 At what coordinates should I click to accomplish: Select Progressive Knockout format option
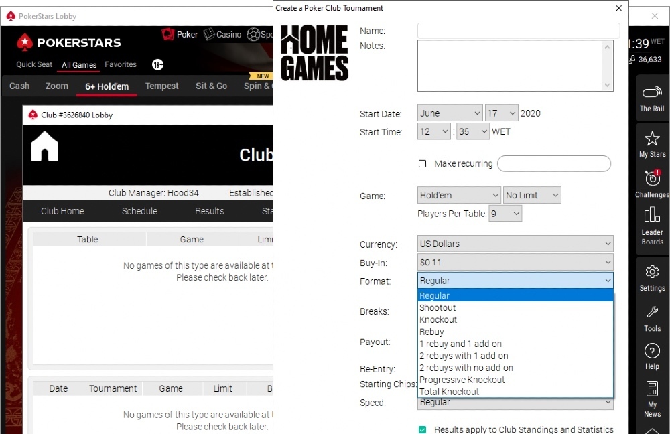(x=462, y=380)
